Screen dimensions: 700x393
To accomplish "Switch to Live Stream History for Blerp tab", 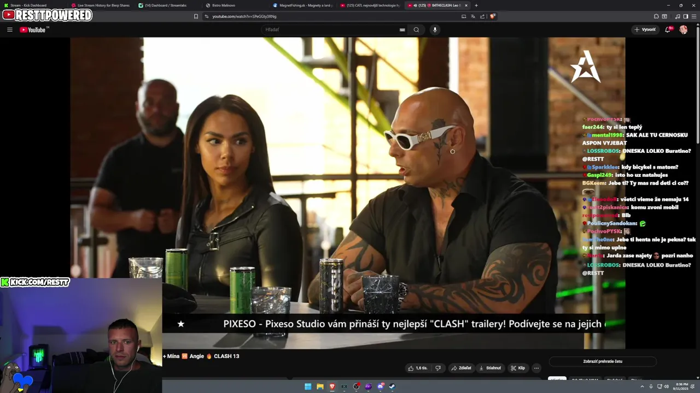I will tap(100, 5).
